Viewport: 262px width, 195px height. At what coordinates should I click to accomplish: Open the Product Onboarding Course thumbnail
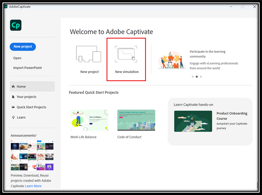pyautogui.click(x=193, y=121)
